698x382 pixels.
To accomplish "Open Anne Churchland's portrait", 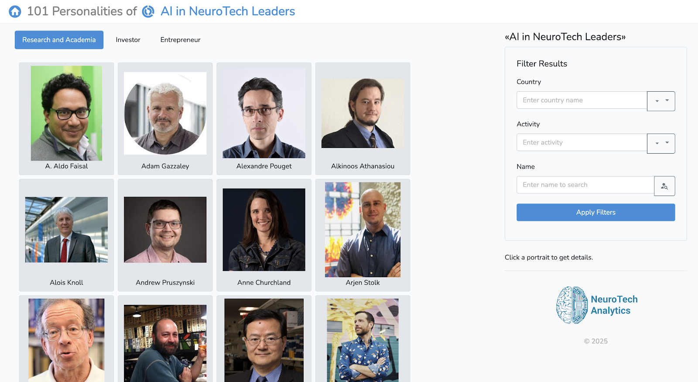I will click(264, 230).
